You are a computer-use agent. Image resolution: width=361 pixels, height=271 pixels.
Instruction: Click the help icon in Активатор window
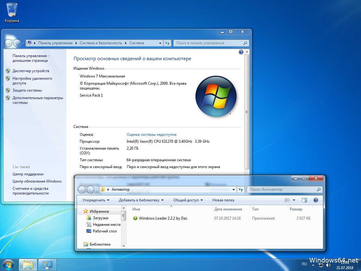pyautogui.click(x=316, y=200)
